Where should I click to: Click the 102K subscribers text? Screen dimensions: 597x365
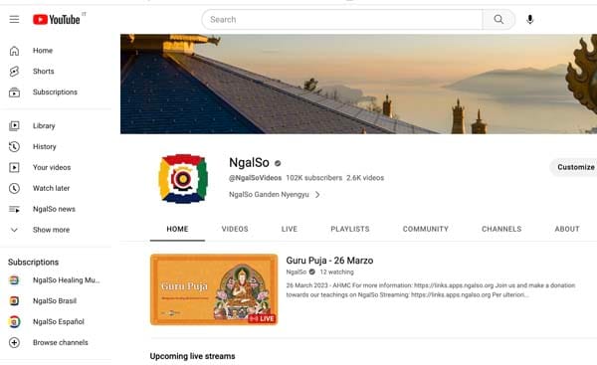point(314,178)
